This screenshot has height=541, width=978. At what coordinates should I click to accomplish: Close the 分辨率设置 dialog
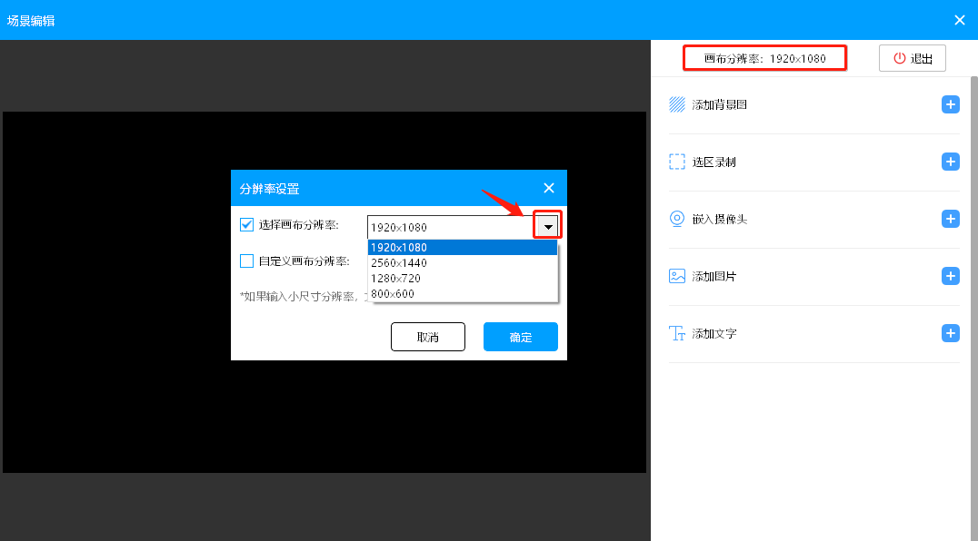point(549,188)
